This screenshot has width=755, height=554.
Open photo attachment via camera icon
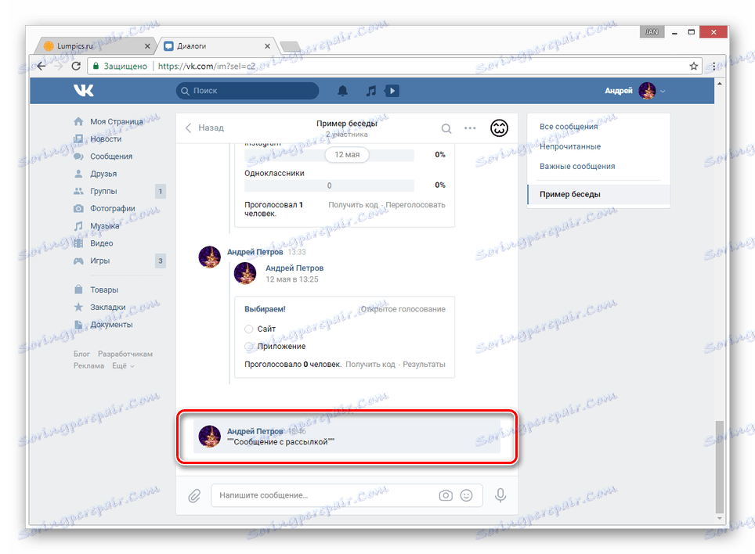445,495
